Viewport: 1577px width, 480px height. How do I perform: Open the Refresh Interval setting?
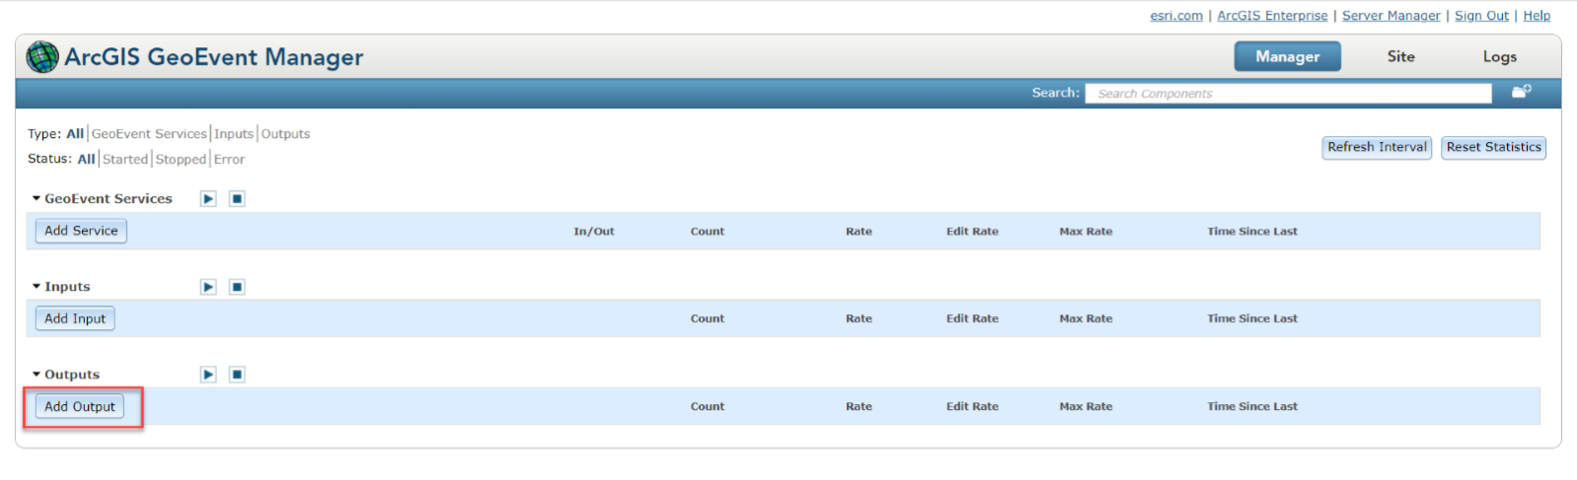(x=1377, y=147)
